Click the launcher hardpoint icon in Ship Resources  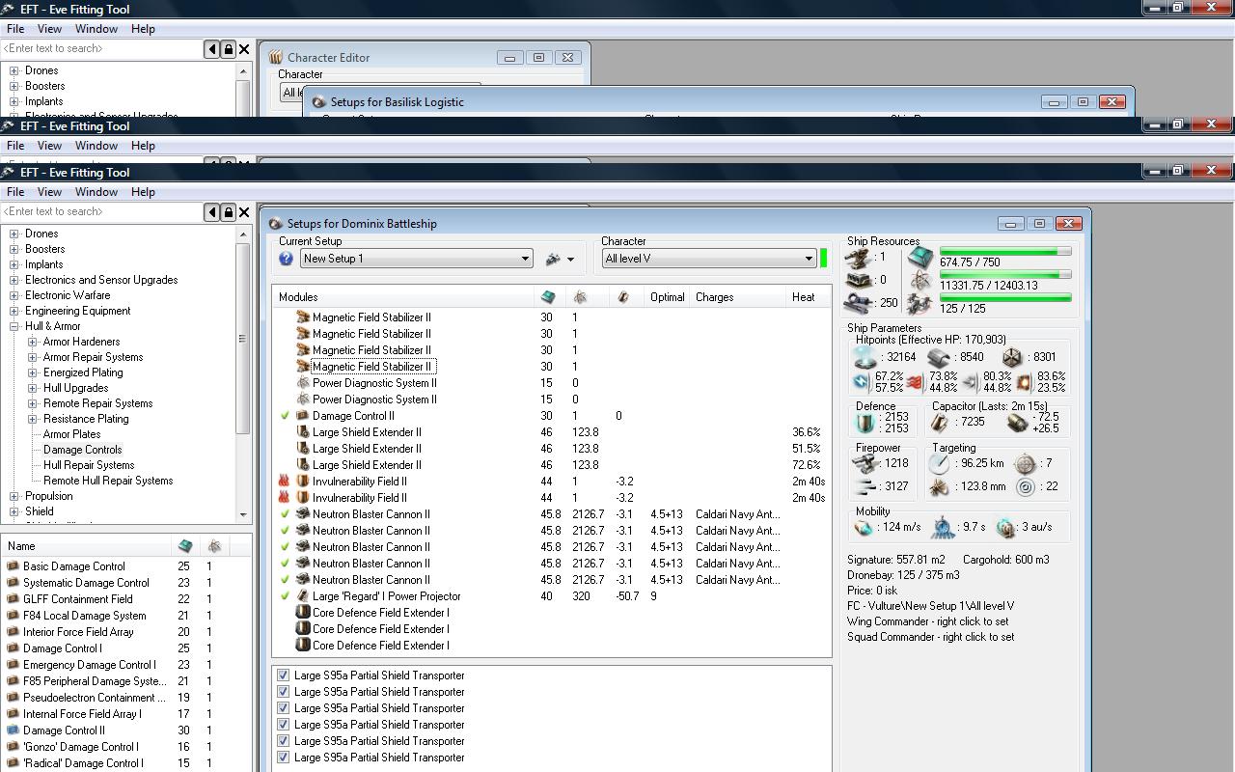[859, 280]
